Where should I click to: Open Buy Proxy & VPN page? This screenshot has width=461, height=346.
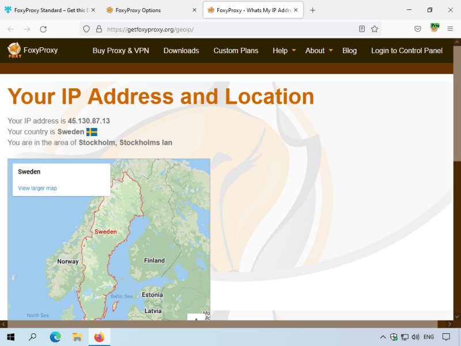coord(120,51)
